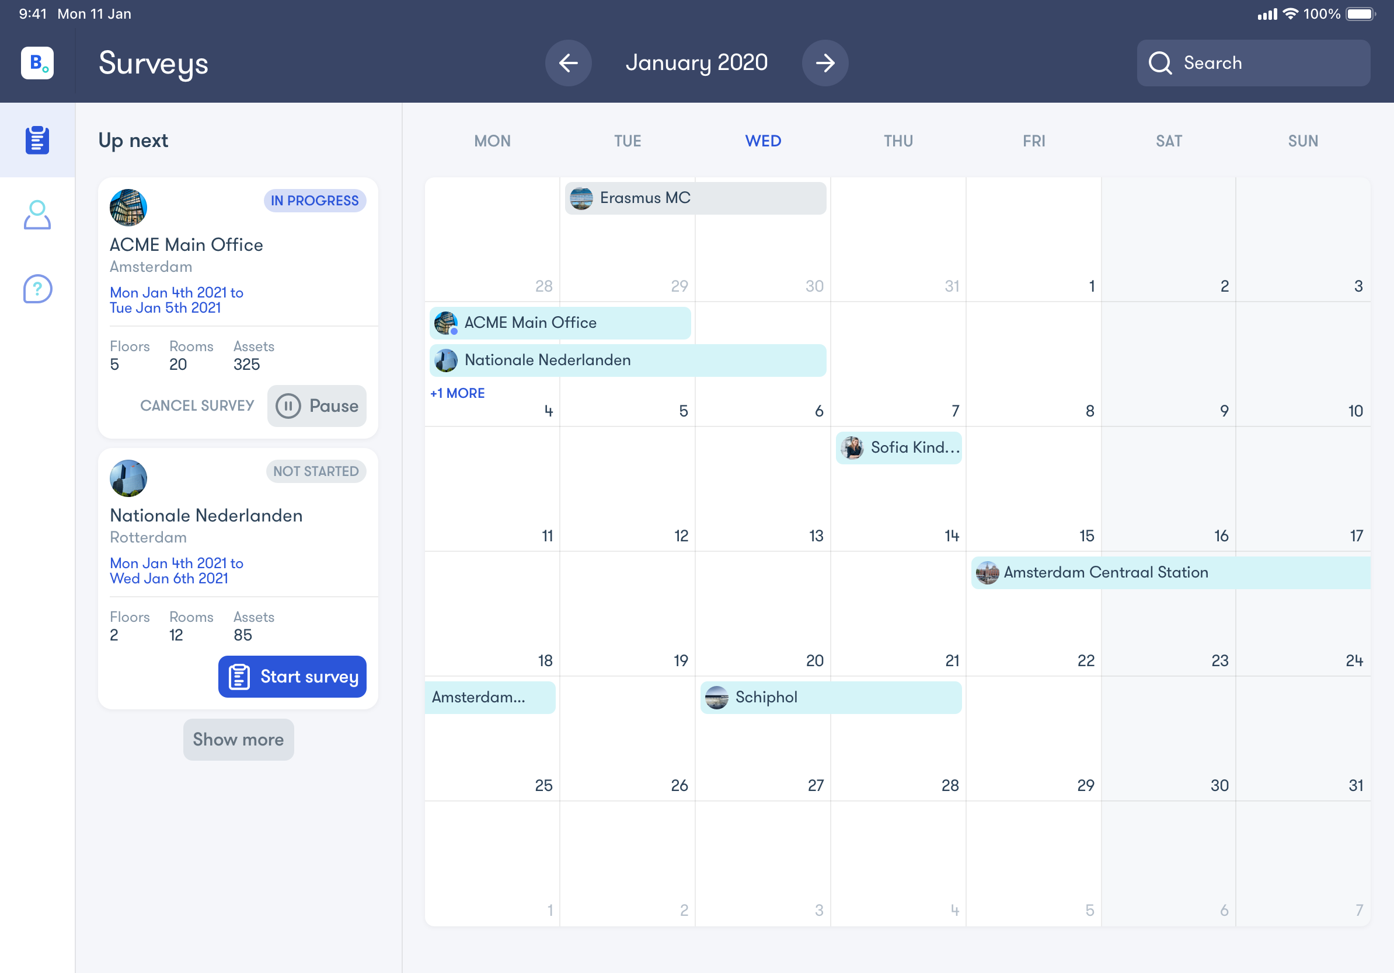Click the search magnifier icon
This screenshot has height=973, width=1394.
point(1160,63)
